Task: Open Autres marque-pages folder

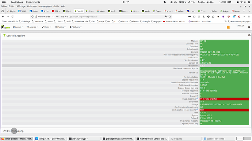Action: tap(239, 21)
